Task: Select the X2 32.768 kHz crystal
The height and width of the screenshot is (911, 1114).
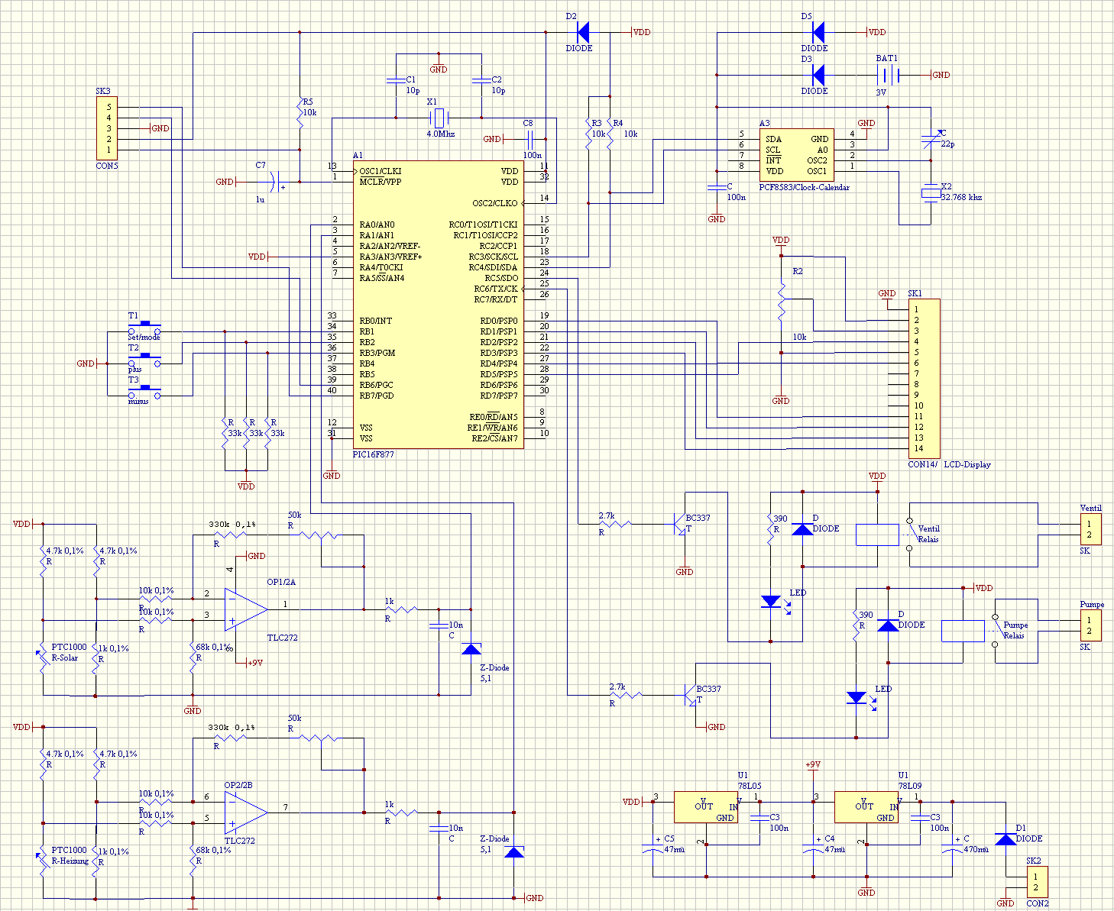Action: tap(931, 192)
